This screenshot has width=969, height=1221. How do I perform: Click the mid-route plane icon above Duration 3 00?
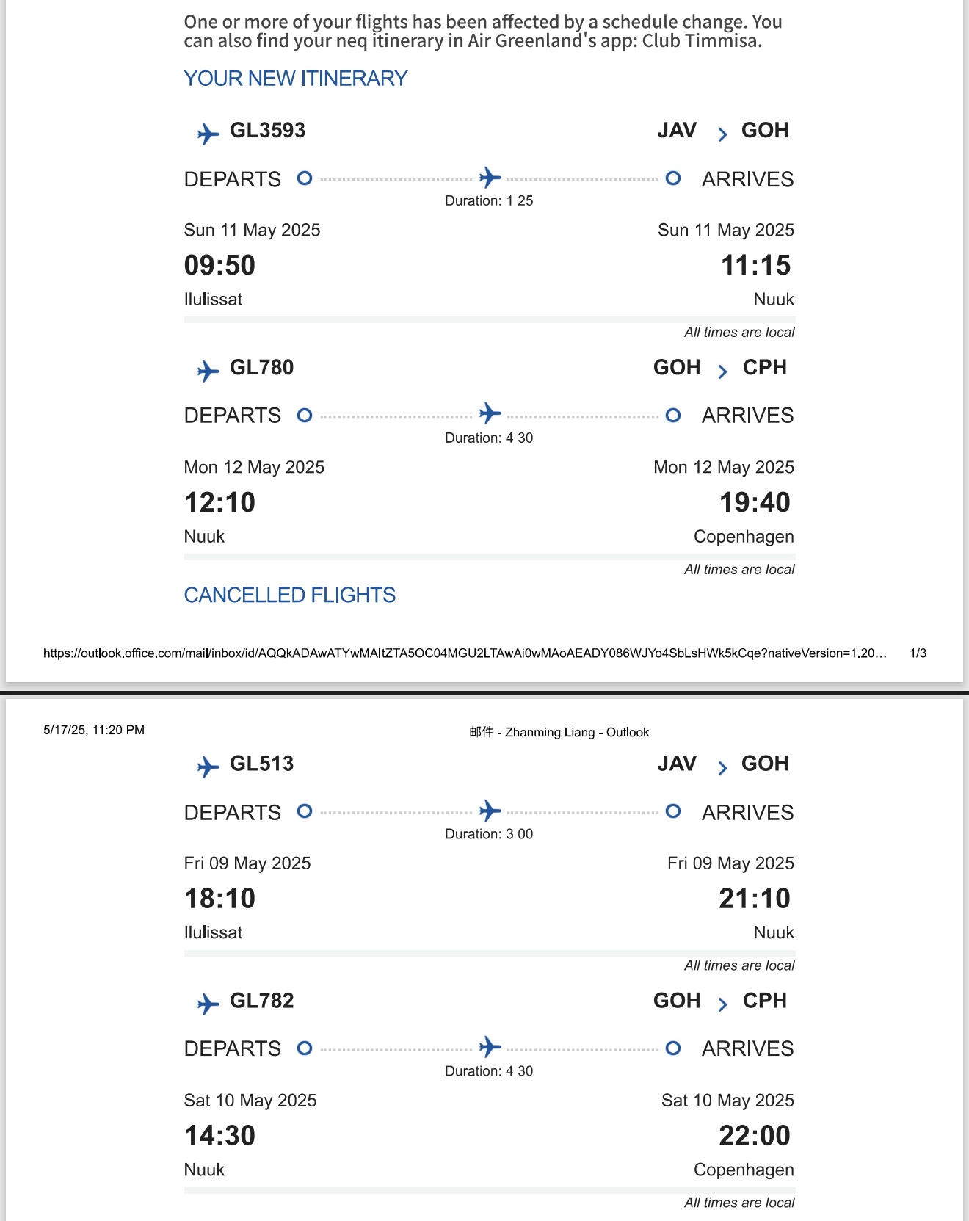point(490,811)
